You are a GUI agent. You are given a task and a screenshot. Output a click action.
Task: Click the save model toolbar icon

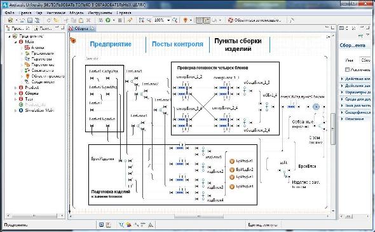[x=30, y=20]
